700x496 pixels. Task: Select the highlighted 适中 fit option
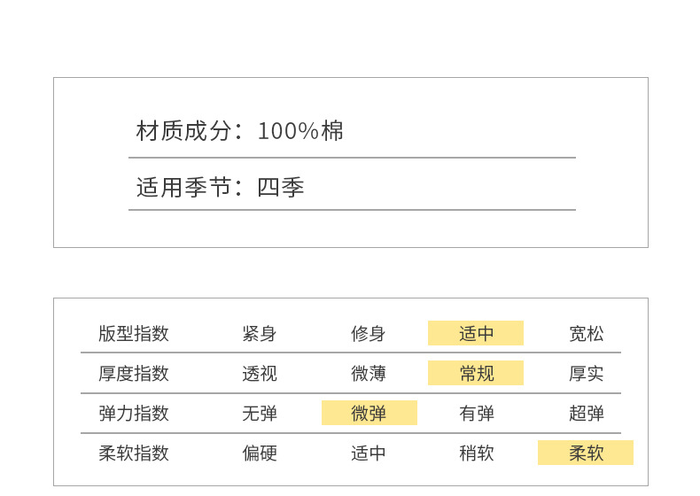tap(476, 334)
